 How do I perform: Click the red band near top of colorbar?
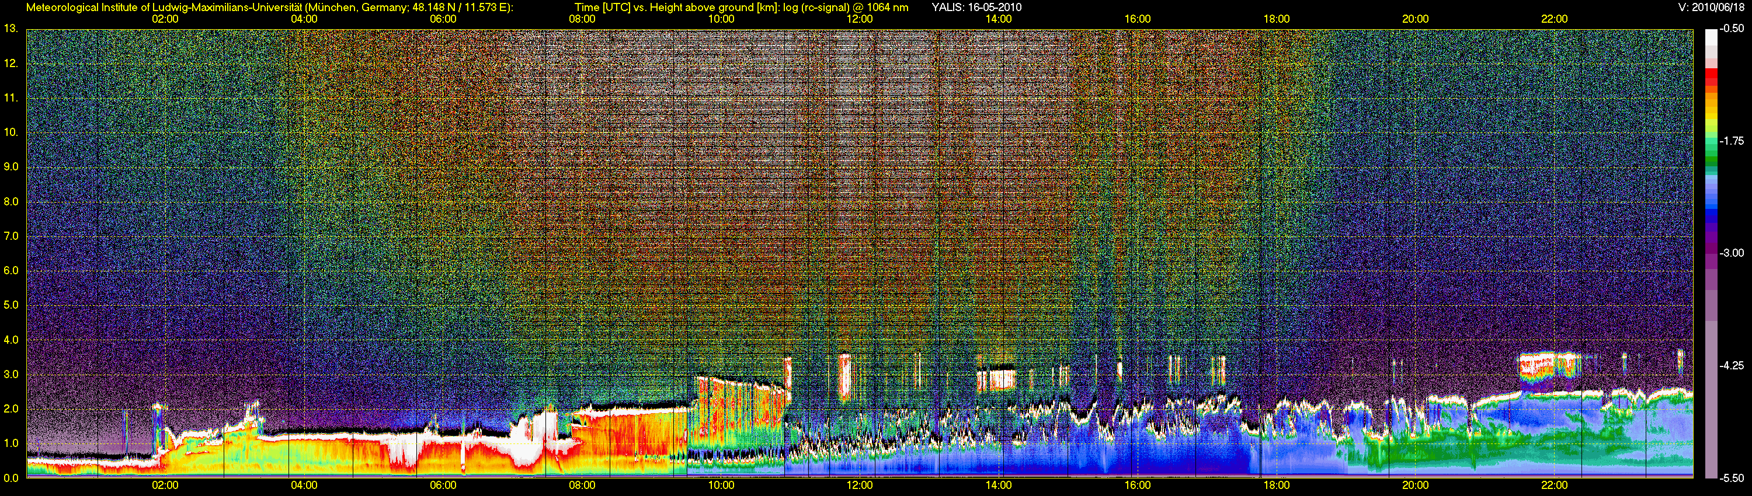point(1711,76)
